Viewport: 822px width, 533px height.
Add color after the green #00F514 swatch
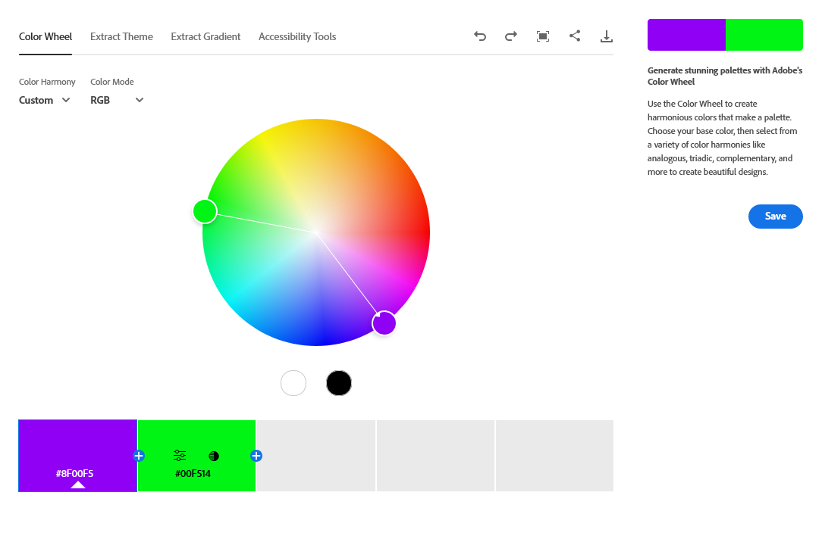coord(256,456)
